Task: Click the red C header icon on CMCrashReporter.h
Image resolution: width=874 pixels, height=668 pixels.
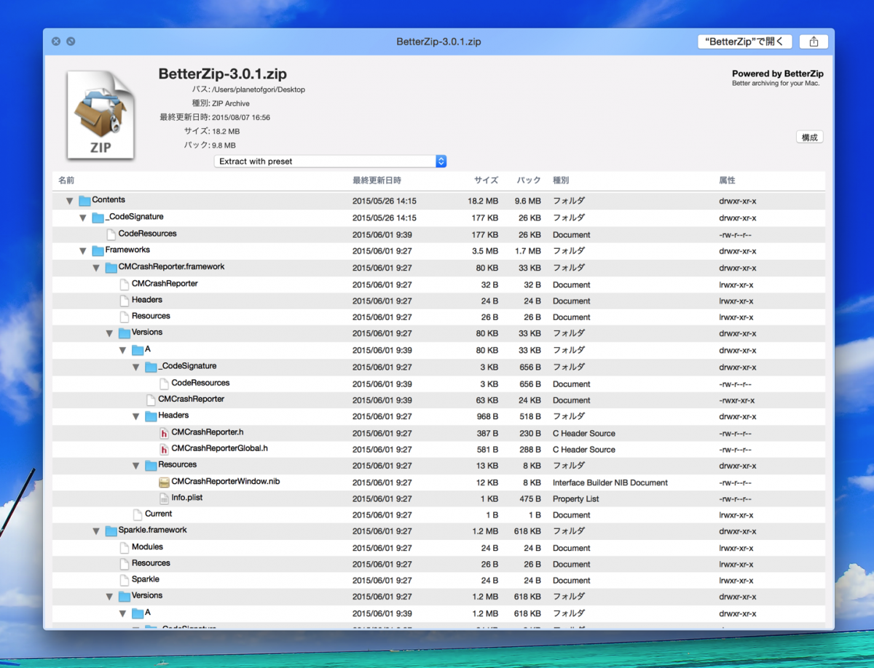Action: [164, 432]
